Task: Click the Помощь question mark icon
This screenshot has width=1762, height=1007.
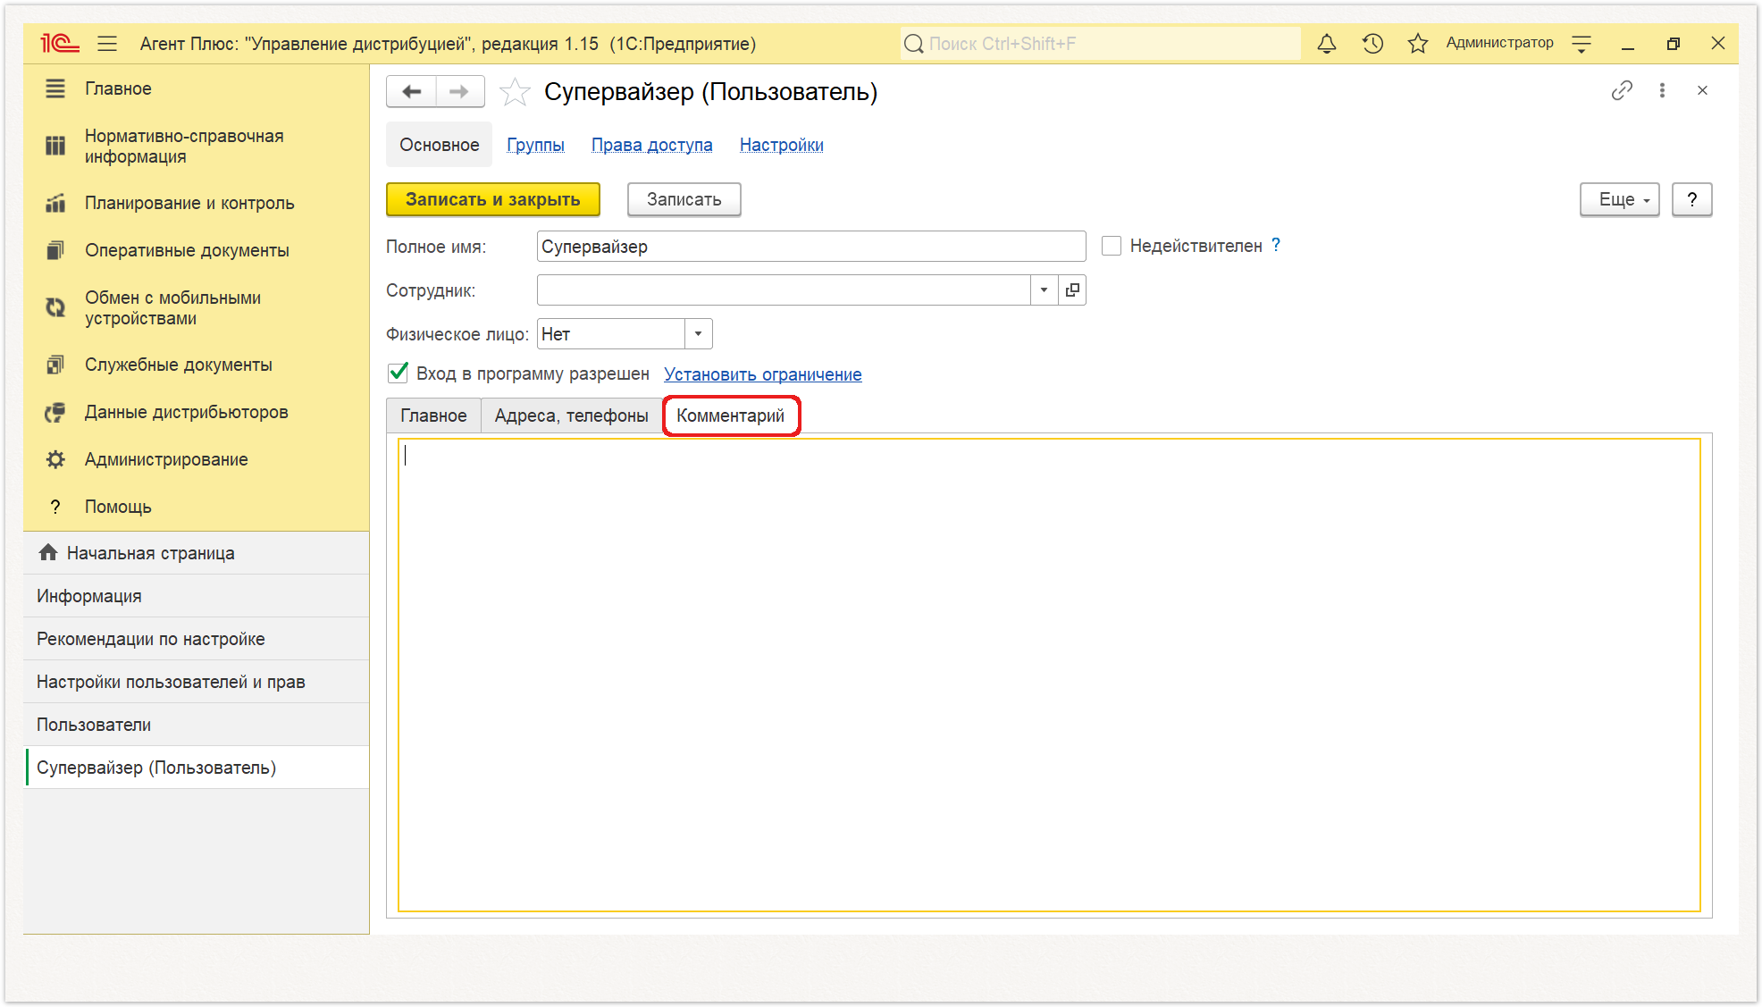Action: click(55, 507)
